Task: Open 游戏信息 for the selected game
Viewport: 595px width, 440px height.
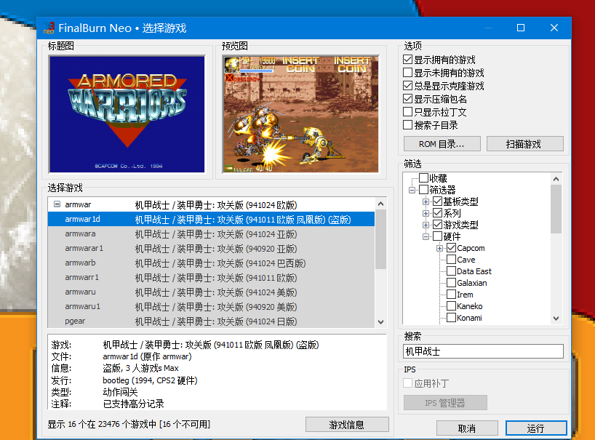Action: 347,425
